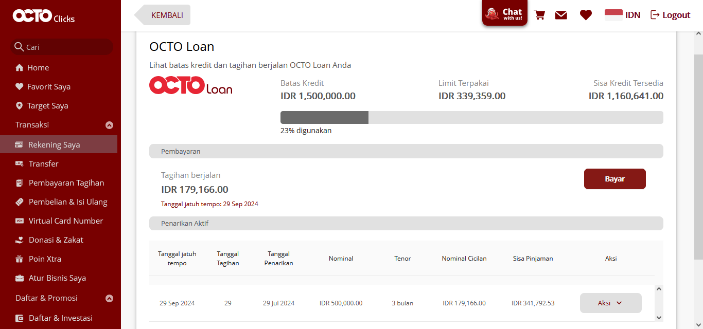
Task: Open the mail envelope inbox icon
Action: (x=561, y=15)
